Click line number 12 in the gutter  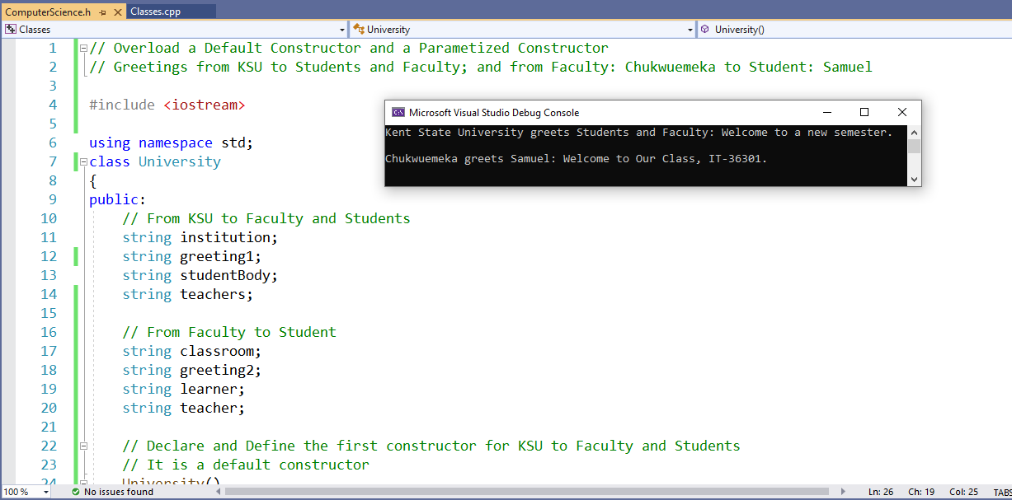[x=49, y=256]
